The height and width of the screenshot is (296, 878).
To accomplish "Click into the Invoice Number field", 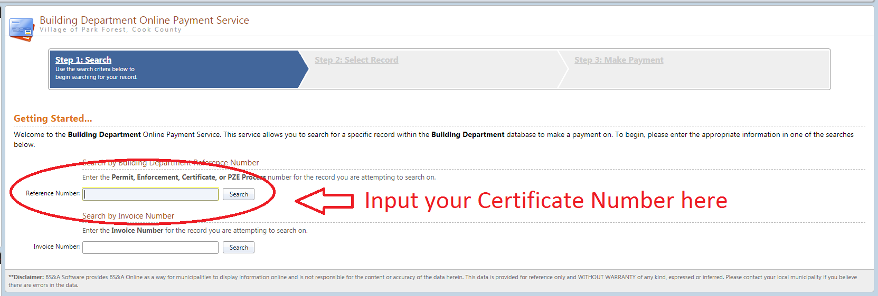I will (150, 248).
